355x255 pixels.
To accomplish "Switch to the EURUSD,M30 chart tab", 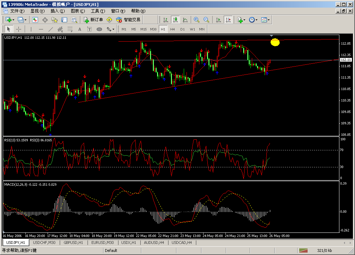I will tap(102, 243).
